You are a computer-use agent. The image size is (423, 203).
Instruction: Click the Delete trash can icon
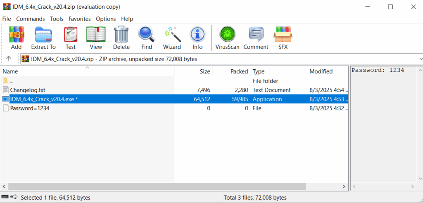point(121,35)
